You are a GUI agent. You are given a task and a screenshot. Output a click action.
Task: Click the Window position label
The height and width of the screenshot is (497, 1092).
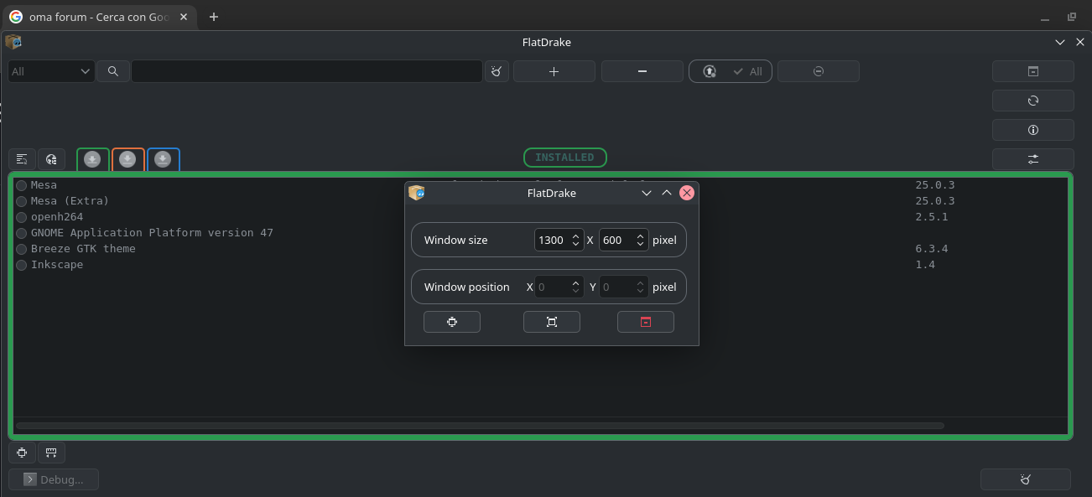(x=466, y=287)
